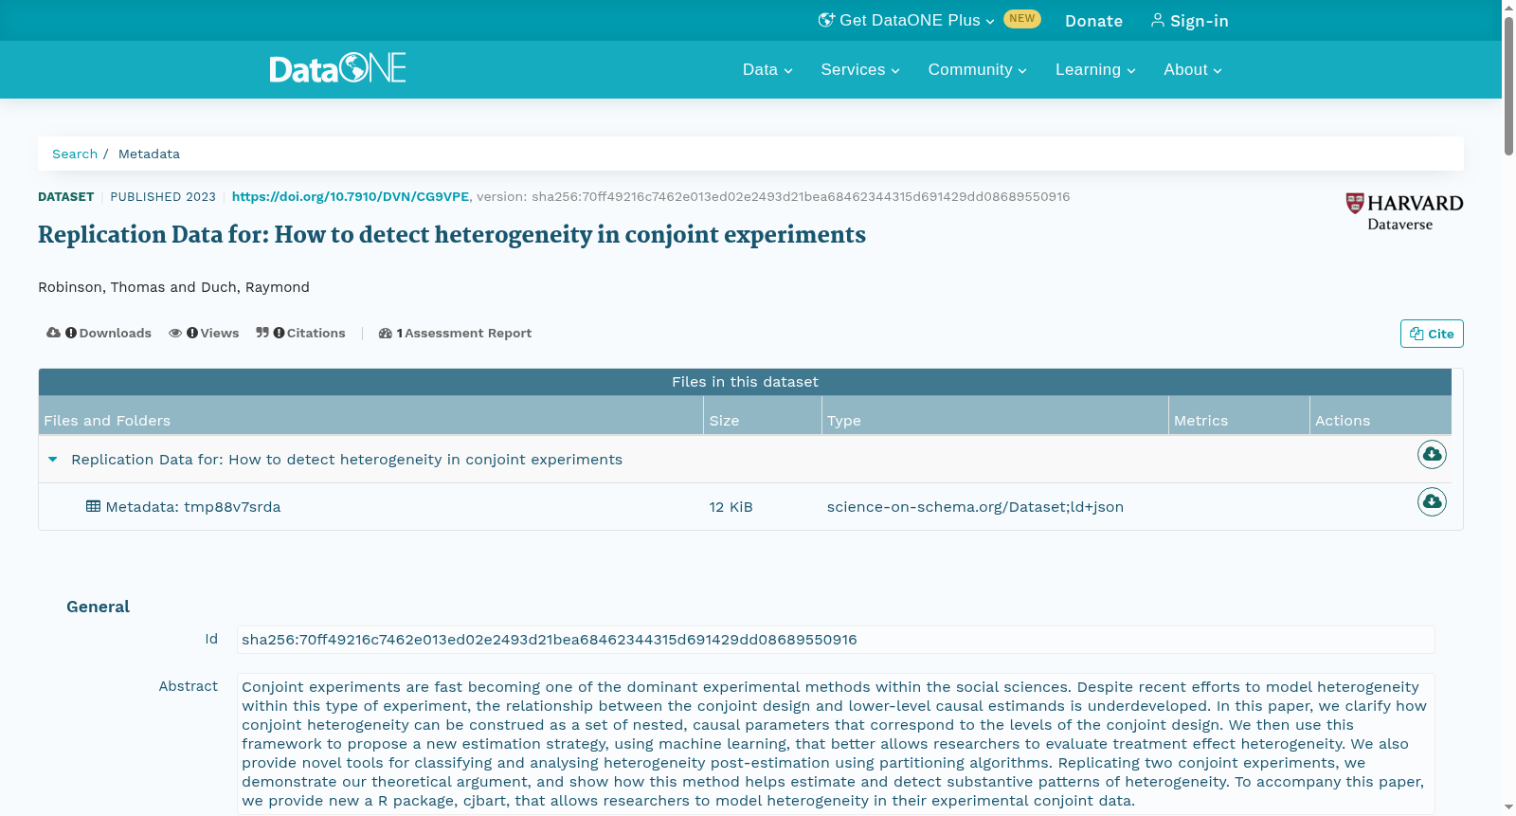This screenshot has width=1516, height=816.
Task: Click the scrollbar down arrow
Action: pos(1508,807)
